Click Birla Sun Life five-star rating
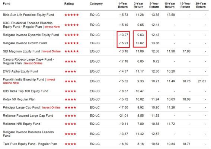The image size is (211, 149). pos(71,15)
